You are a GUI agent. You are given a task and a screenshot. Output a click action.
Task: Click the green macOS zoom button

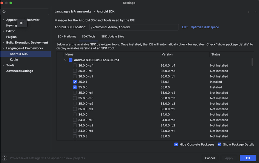[11, 3]
